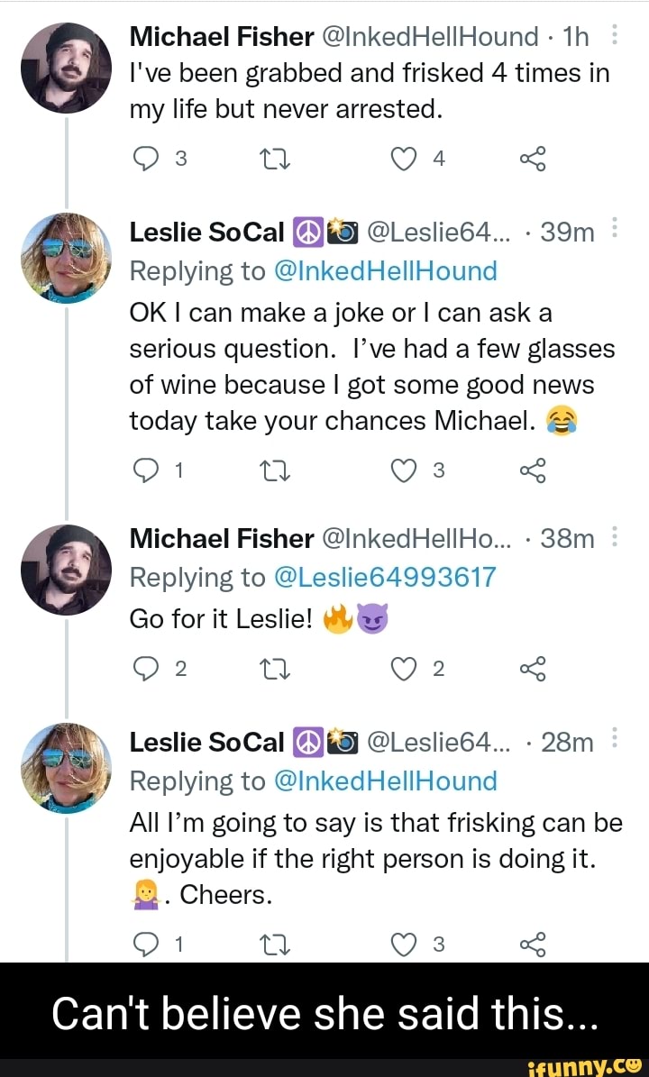
Task: Share the "Go for it Leslie!" tweet
Action: (x=534, y=668)
